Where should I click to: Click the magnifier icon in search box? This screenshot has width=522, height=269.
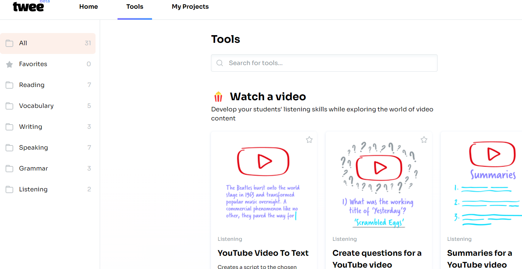220,63
